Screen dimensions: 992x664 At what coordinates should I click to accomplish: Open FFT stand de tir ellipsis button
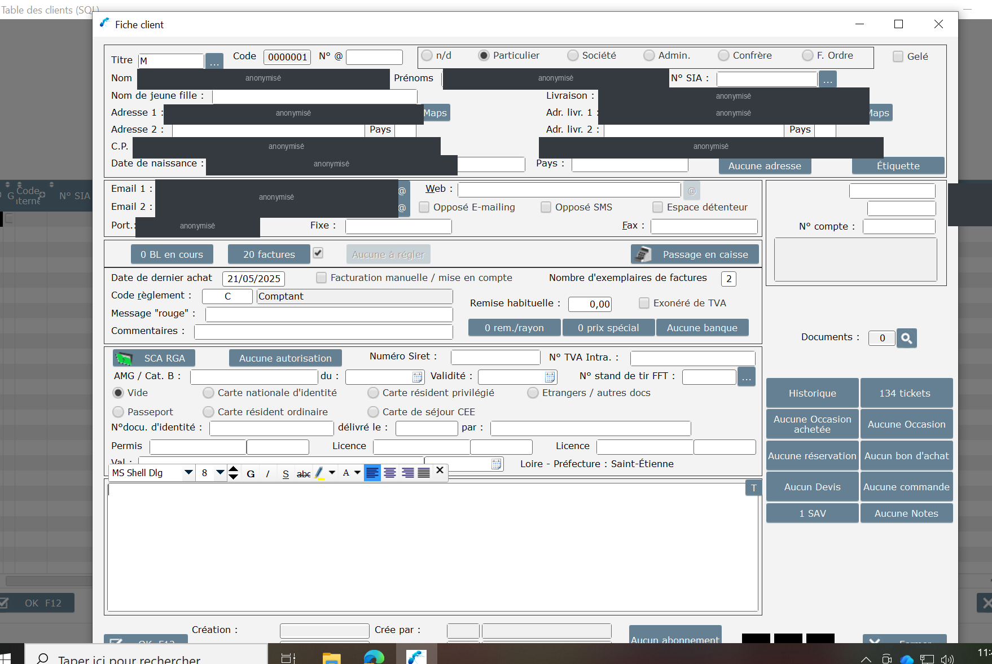tap(746, 377)
